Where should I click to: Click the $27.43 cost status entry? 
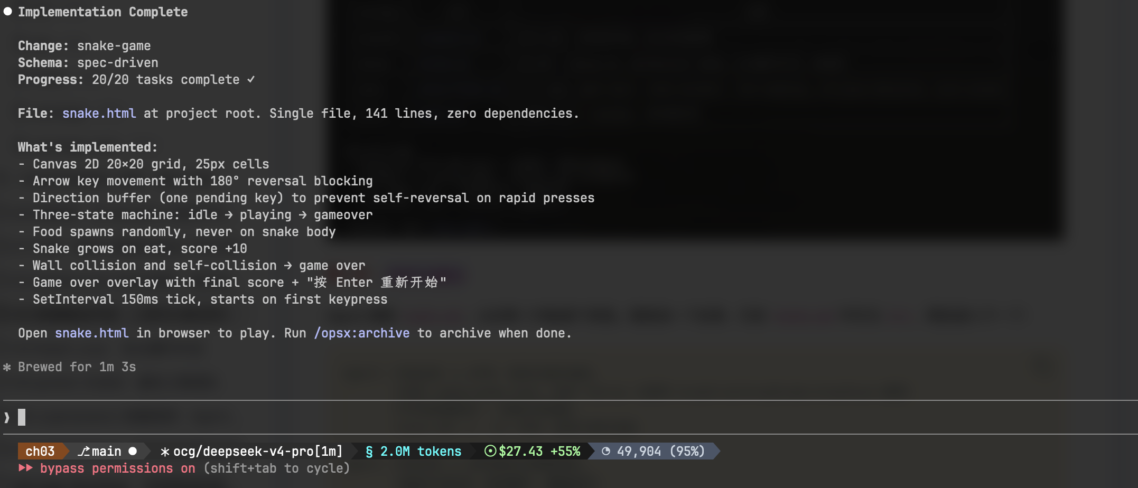pyautogui.click(x=520, y=452)
